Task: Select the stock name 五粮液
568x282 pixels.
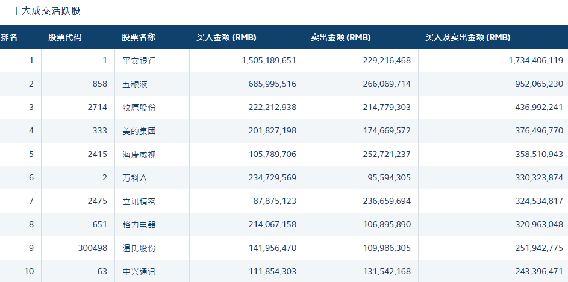Action: point(135,84)
